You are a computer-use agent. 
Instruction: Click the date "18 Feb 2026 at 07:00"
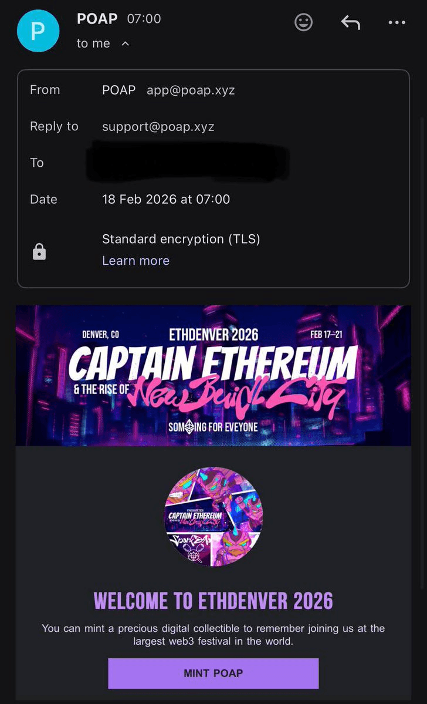(166, 199)
